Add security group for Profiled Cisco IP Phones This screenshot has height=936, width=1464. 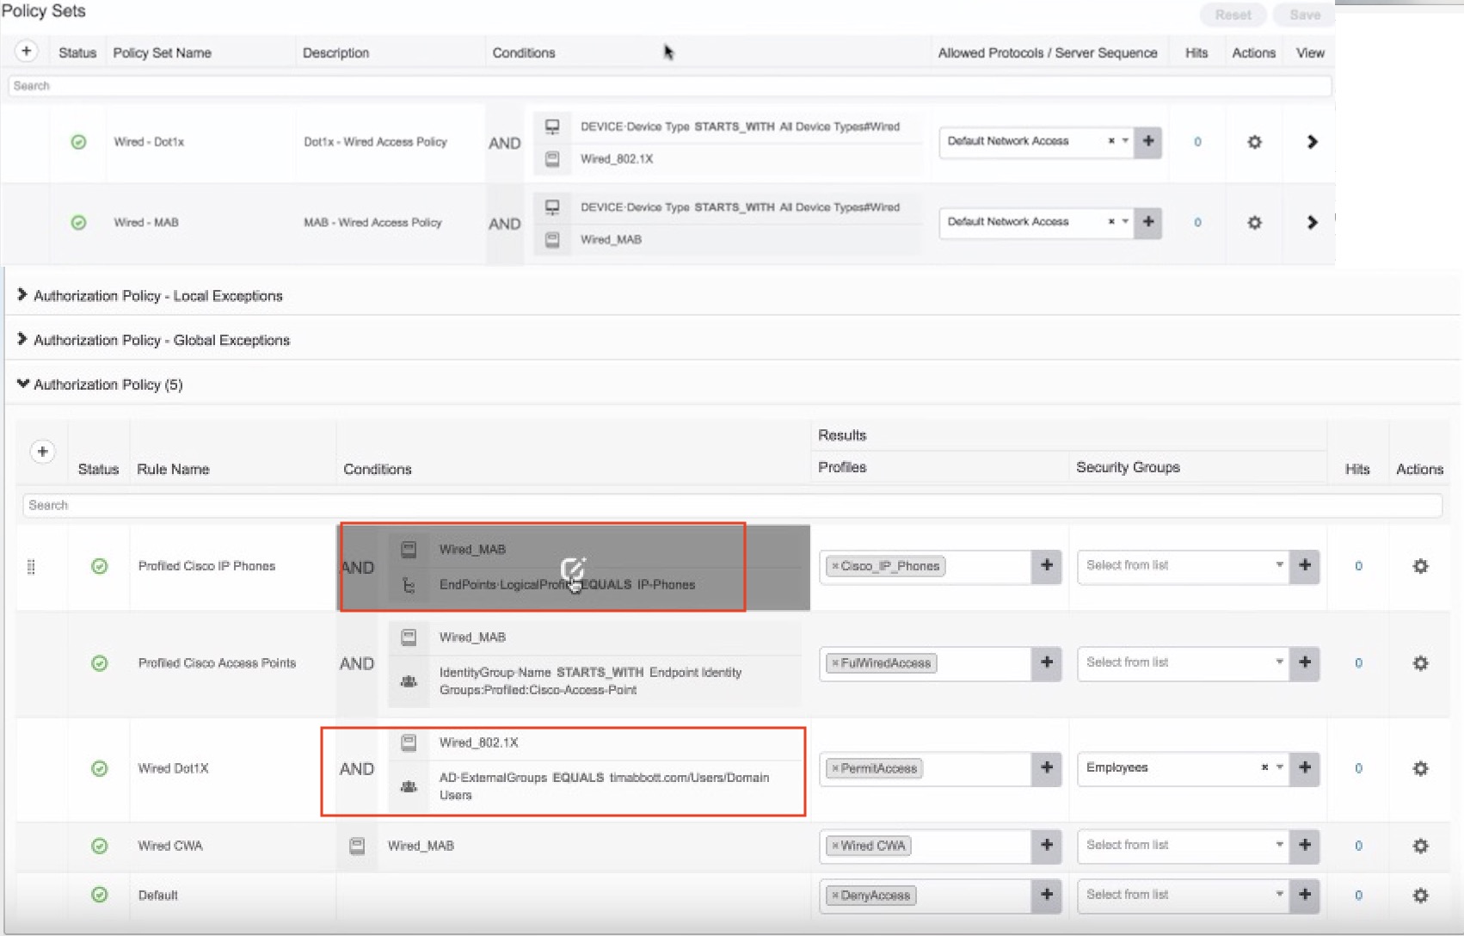(1305, 566)
